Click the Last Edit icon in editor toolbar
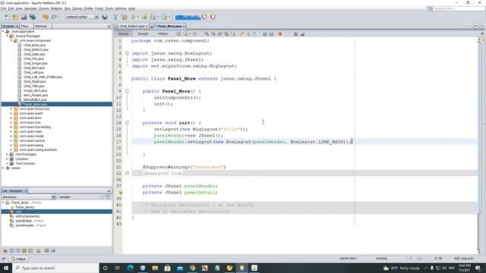Viewport: 486px width, 273px height. [x=179, y=33]
